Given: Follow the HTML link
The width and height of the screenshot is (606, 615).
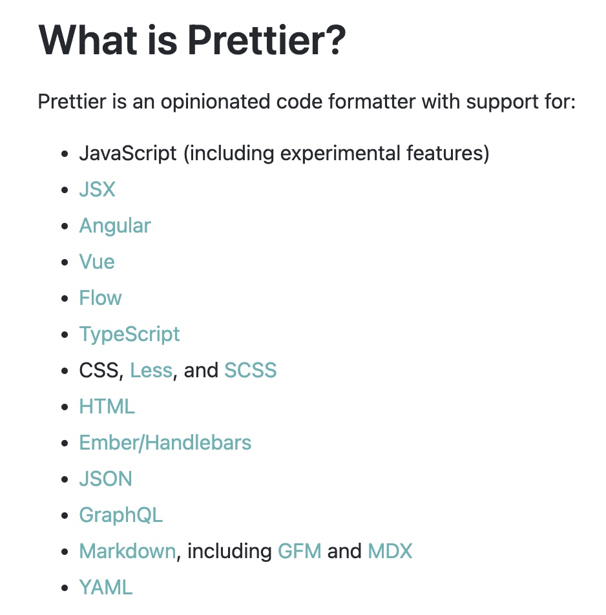Looking at the screenshot, I should click(107, 406).
